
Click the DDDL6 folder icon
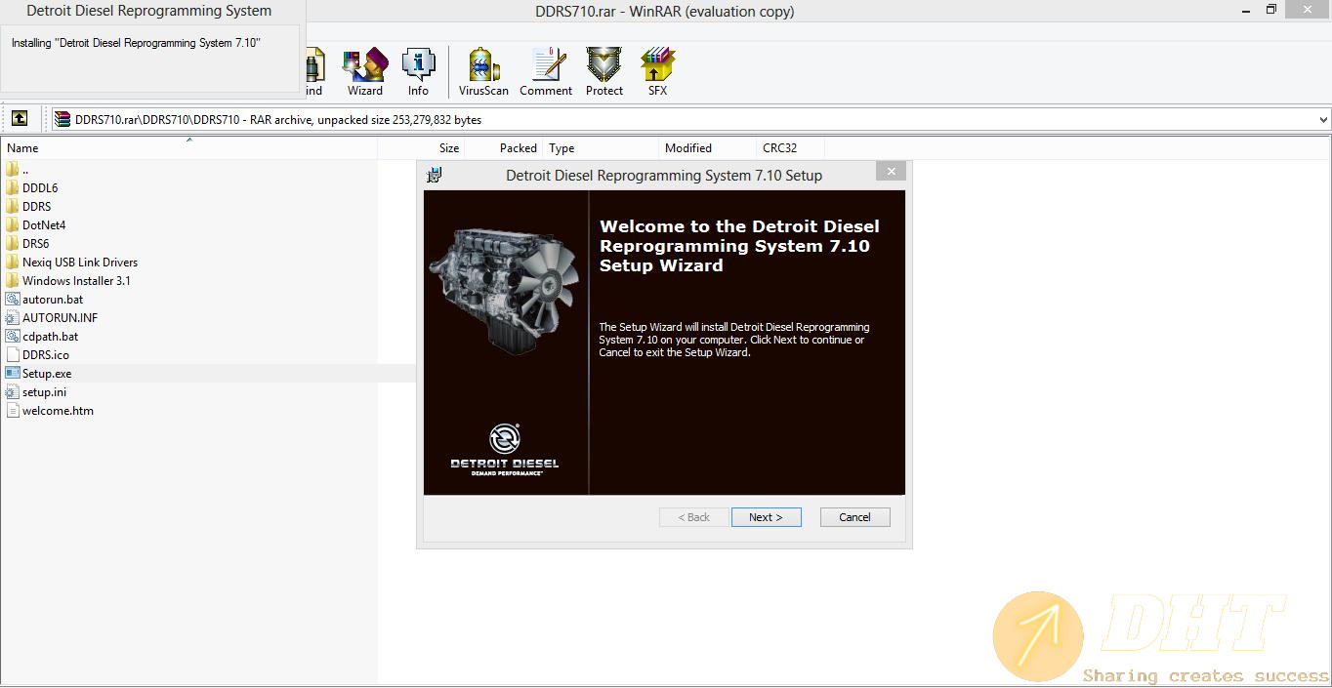tap(13, 187)
